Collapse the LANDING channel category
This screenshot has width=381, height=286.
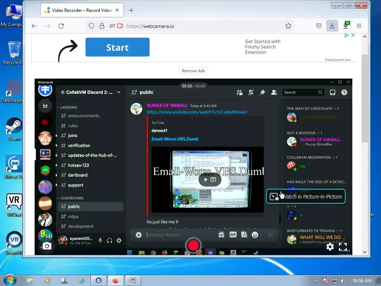click(x=67, y=107)
